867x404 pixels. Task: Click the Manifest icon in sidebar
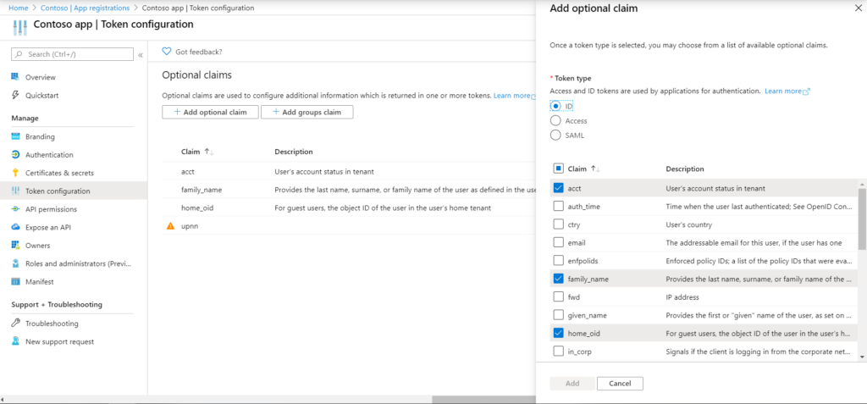(x=16, y=281)
